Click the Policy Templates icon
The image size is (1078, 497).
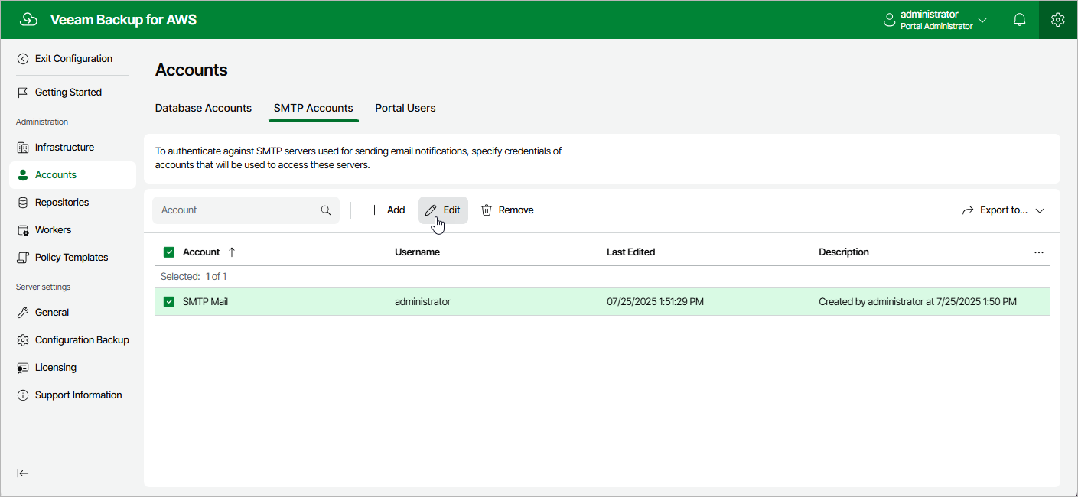click(x=23, y=258)
